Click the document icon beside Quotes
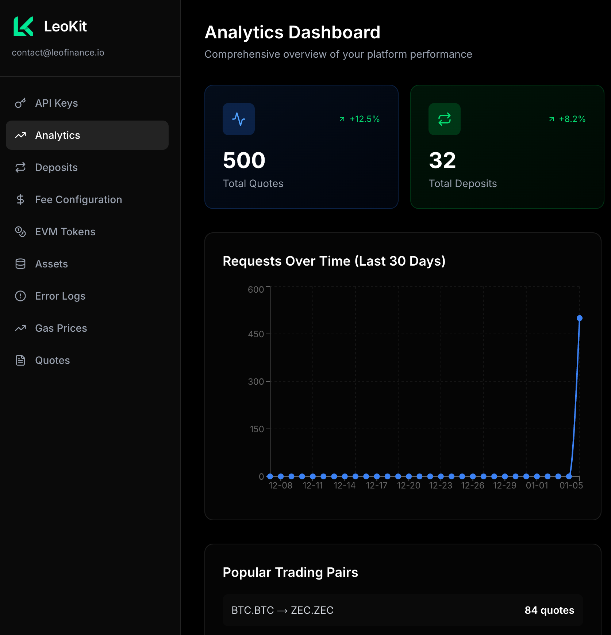 (20, 360)
